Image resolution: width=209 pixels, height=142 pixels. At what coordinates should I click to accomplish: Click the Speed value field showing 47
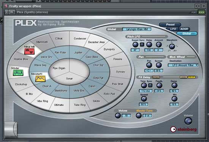(135, 50)
